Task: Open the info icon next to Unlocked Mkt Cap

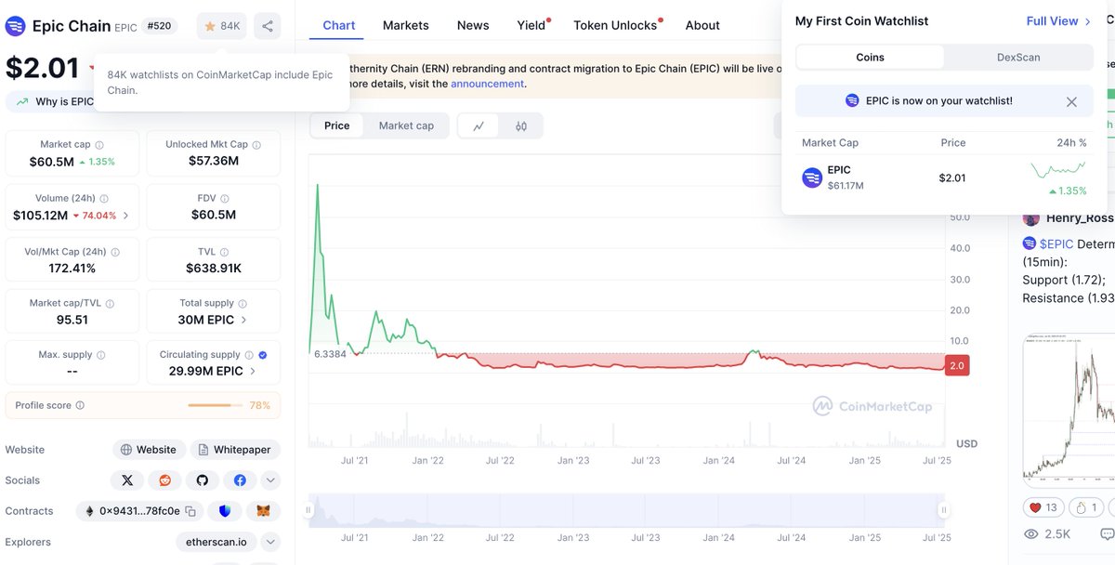Action: 256,145
